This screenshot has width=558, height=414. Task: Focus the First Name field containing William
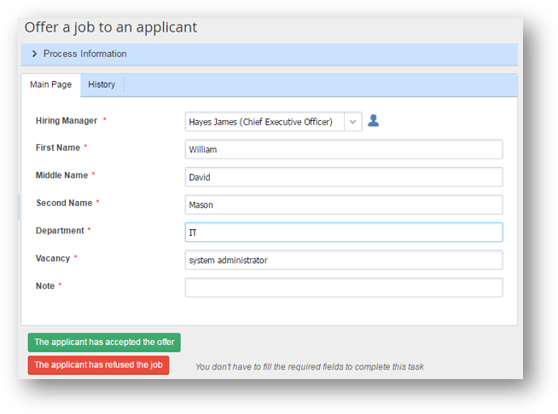click(x=344, y=149)
